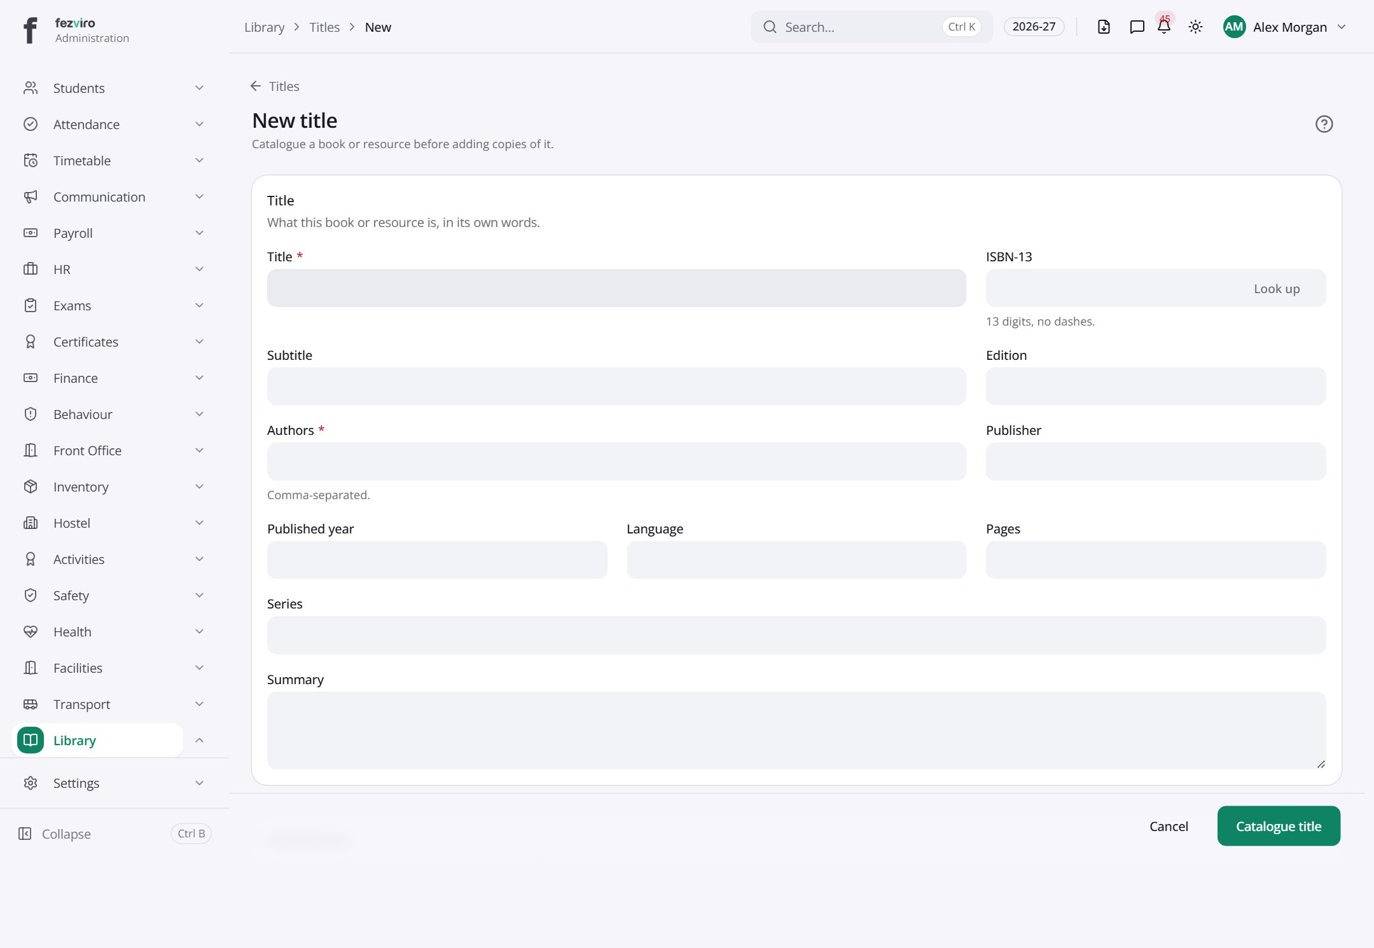Expand the Attendance menu chevron
This screenshot has width=1374, height=948.
point(199,124)
